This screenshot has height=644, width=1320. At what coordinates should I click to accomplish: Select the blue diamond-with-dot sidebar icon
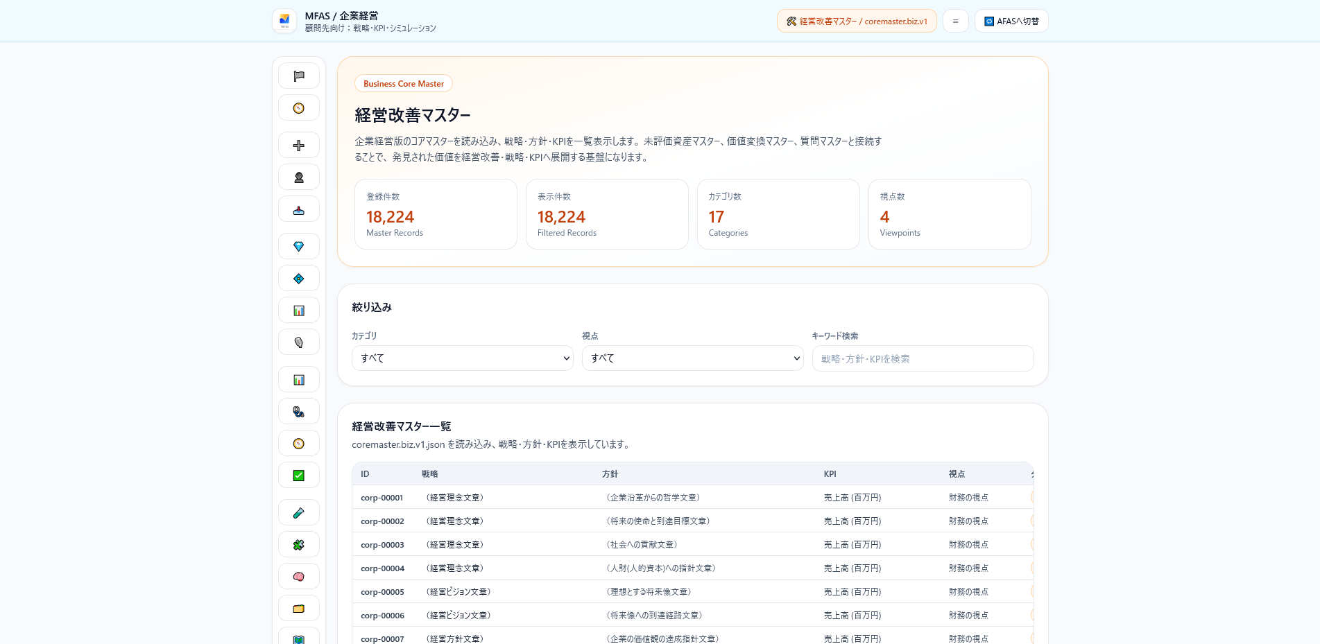(299, 278)
